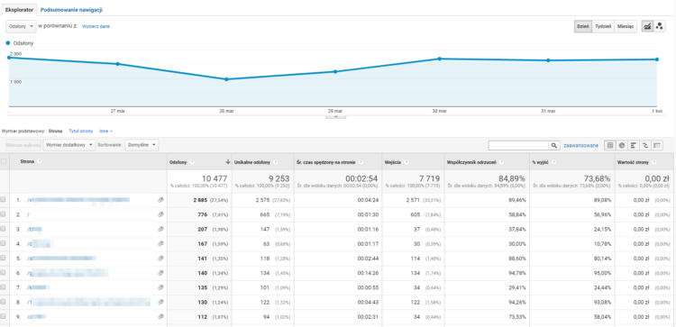The image size is (676, 327).
Task: Open row 6 page link icon
Action: point(160,272)
